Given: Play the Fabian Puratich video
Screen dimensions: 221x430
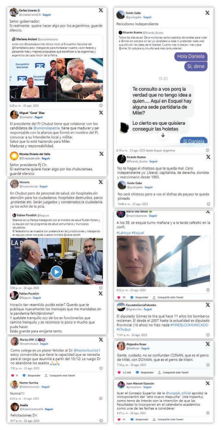Looking at the screenshot, I should click(x=56, y=272).
